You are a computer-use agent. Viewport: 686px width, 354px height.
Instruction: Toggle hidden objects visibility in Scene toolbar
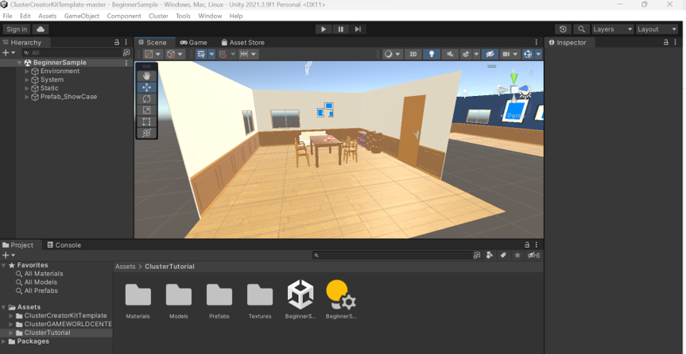tap(490, 54)
